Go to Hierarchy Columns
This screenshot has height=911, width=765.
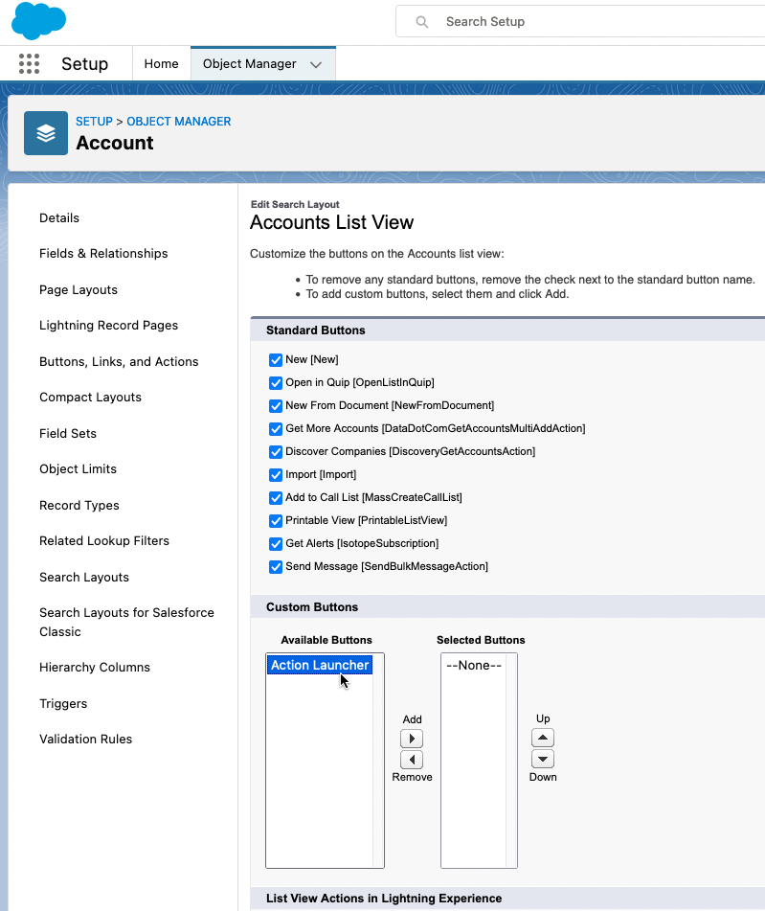tap(95, 667)
